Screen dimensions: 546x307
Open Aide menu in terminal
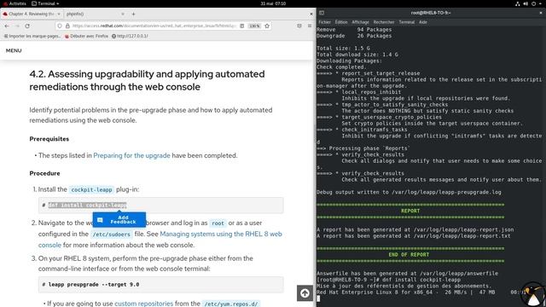tap(423, 22)
